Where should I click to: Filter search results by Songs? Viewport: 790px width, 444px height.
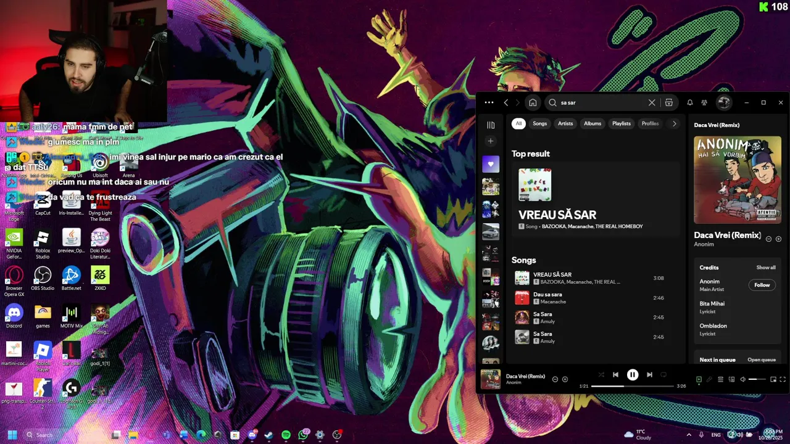pos(540,123)
